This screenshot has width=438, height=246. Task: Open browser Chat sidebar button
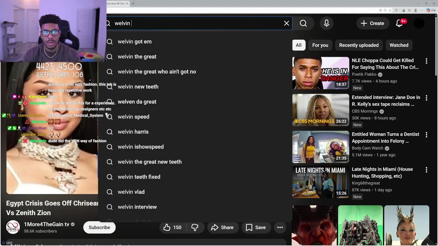coord(430,10)
